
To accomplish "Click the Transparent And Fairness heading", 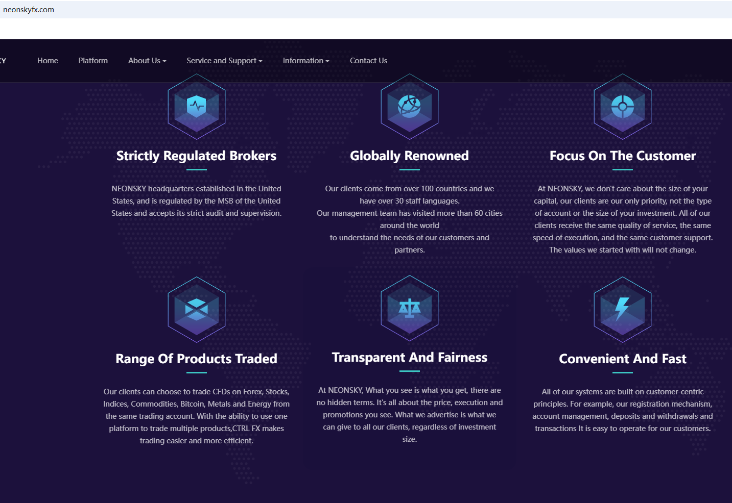I will [x=410, y=357].
